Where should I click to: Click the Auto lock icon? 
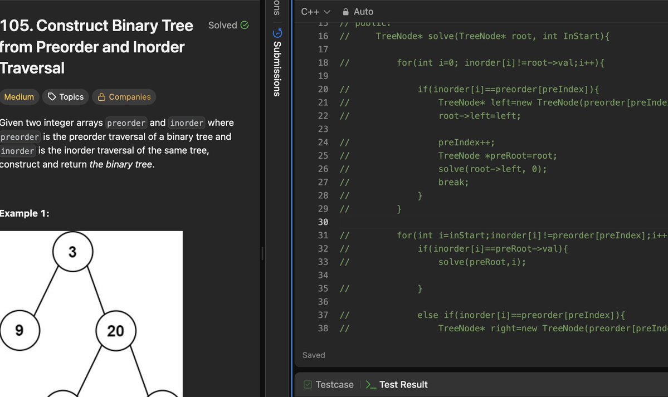click(x=345, y=12)
